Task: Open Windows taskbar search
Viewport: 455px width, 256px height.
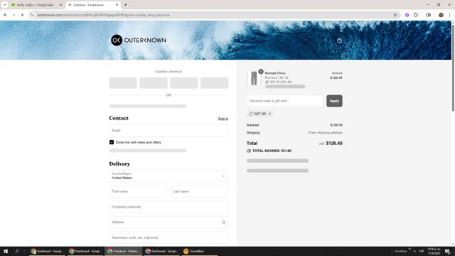Action: click(x=17, y=251)
